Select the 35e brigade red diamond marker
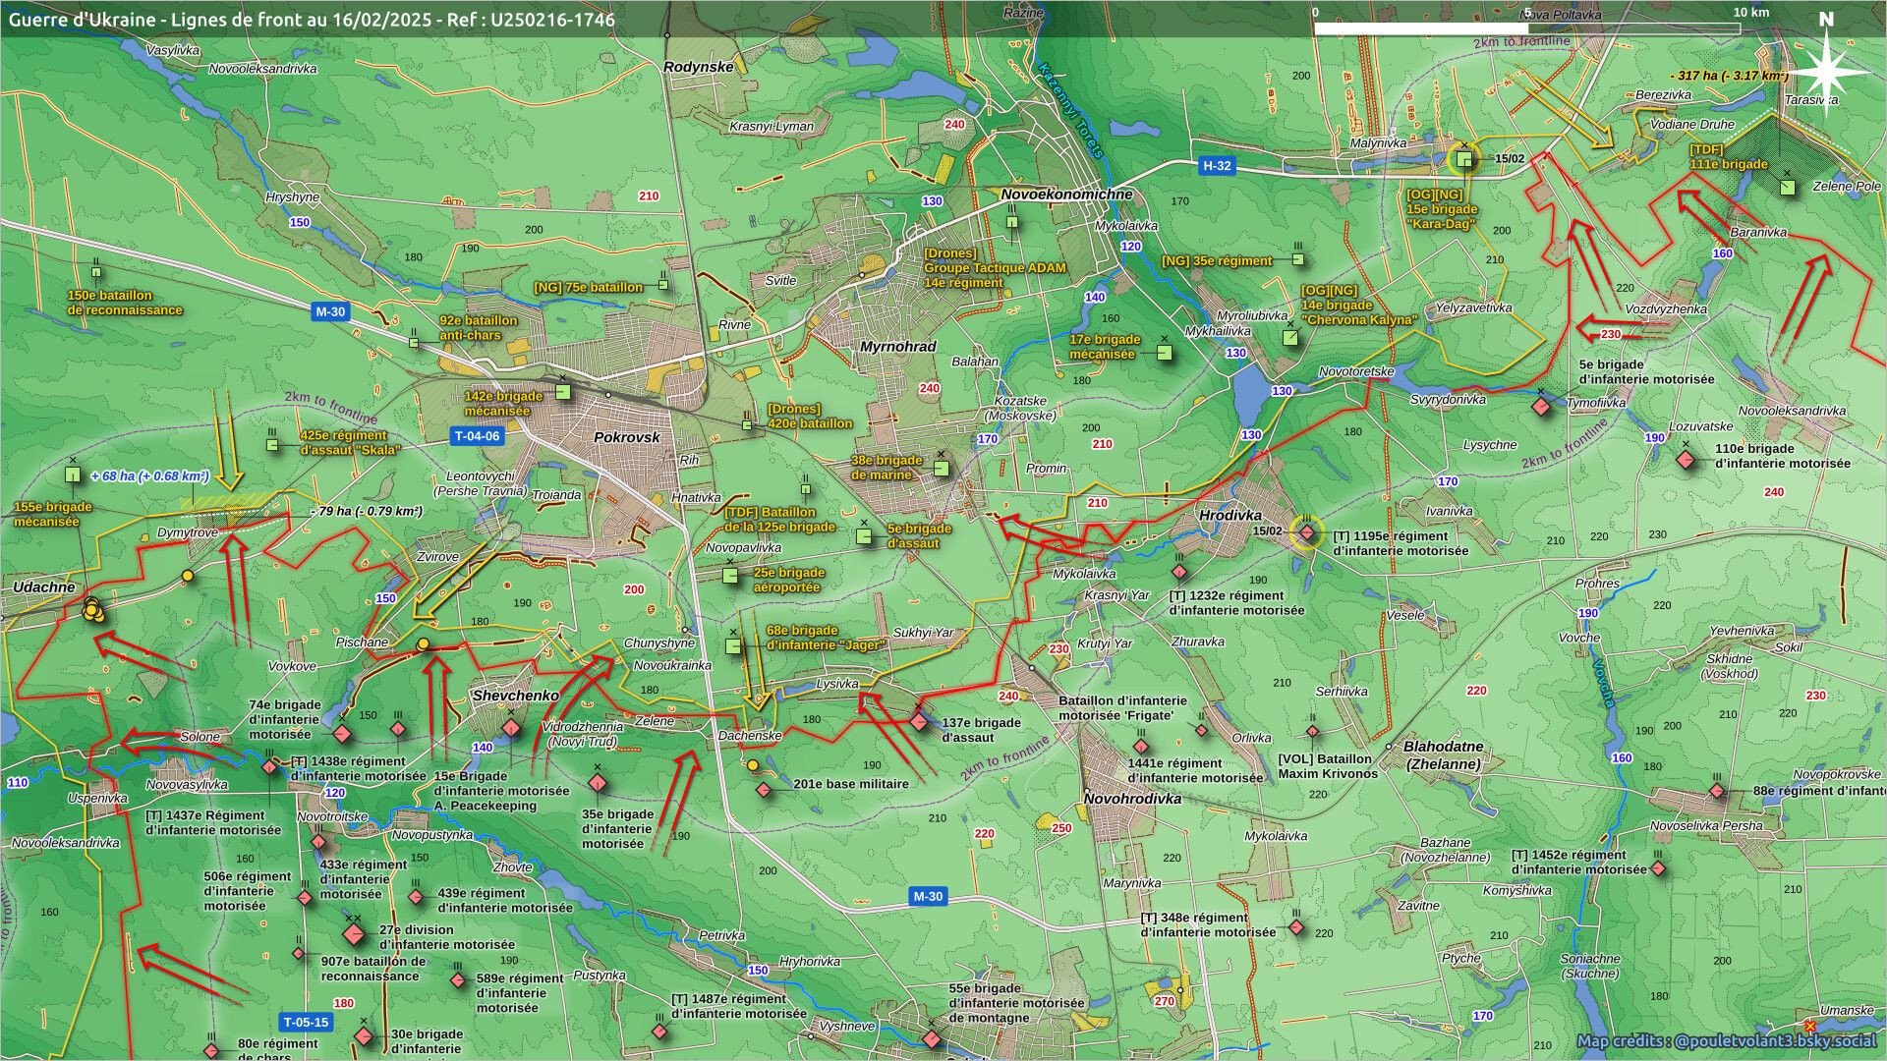Image resolution: width=1887 pixels, height=1061 pixels. (x=597, y=783)
